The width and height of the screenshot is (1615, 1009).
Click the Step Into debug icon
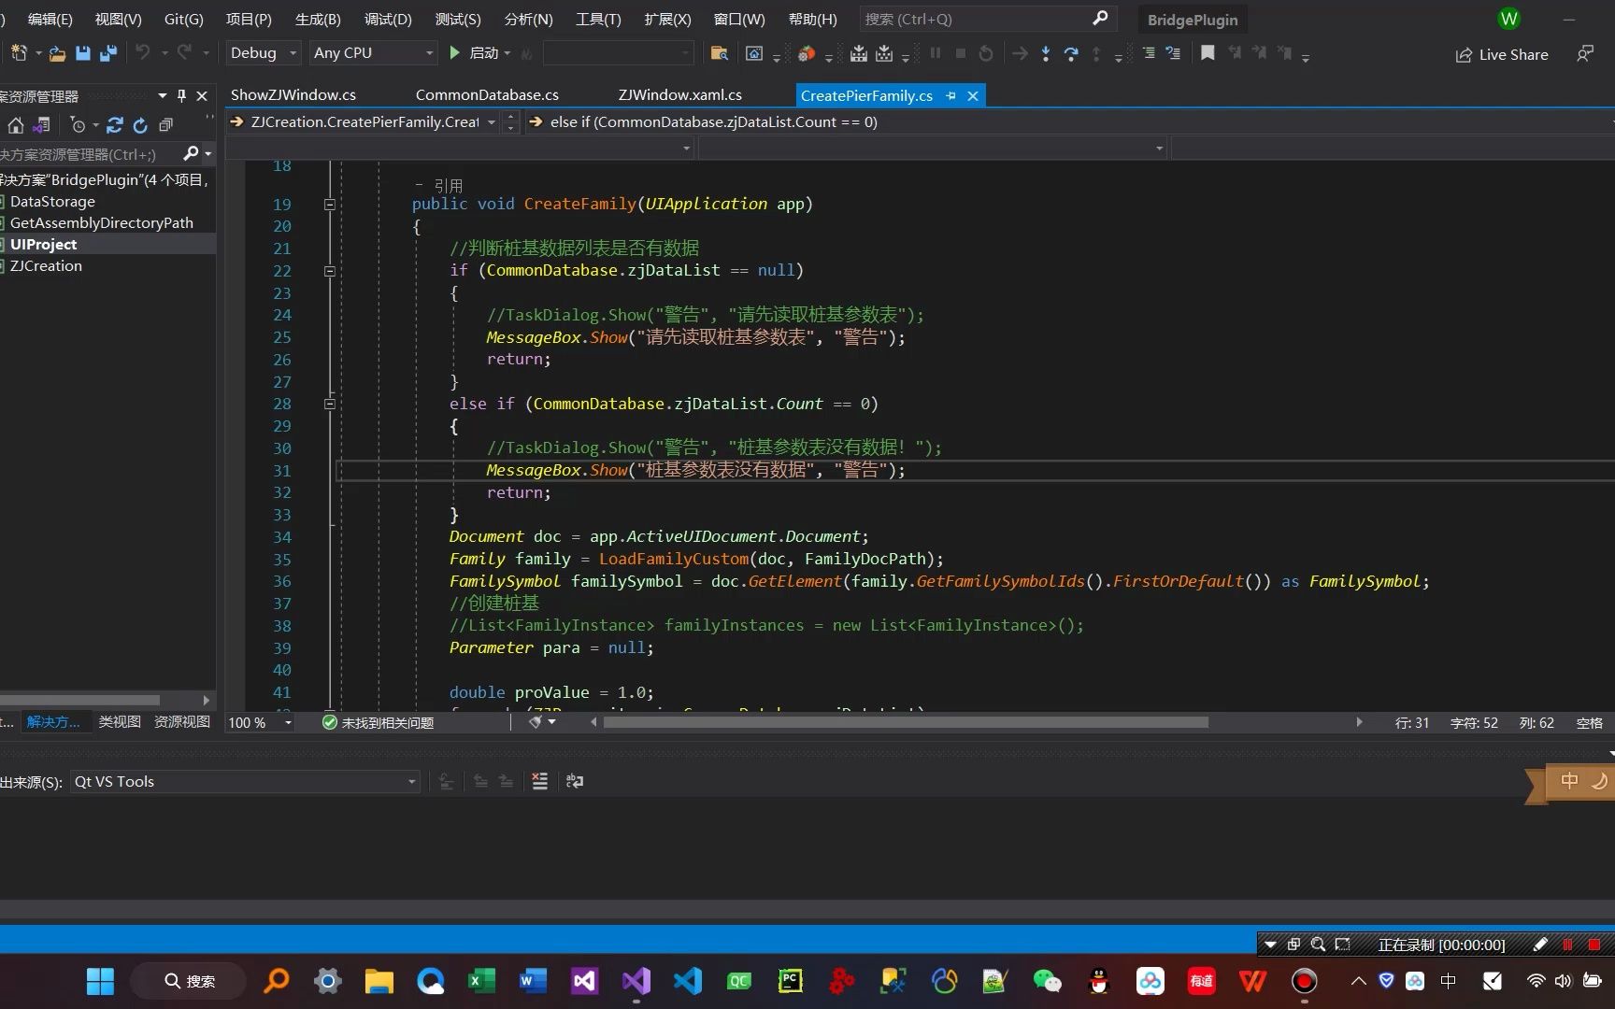(x=1045, y=53)
